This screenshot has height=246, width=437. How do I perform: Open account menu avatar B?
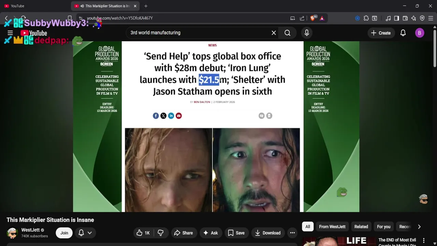click(420, 33)
